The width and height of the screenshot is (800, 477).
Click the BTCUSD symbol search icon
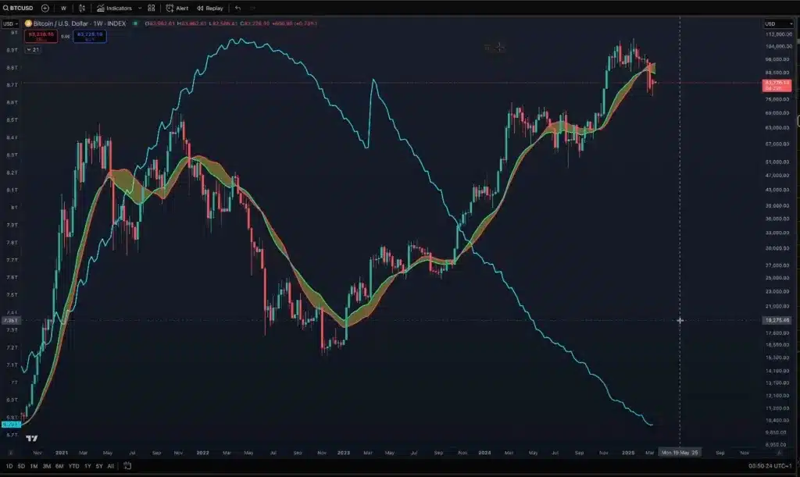tap(6, 8)
